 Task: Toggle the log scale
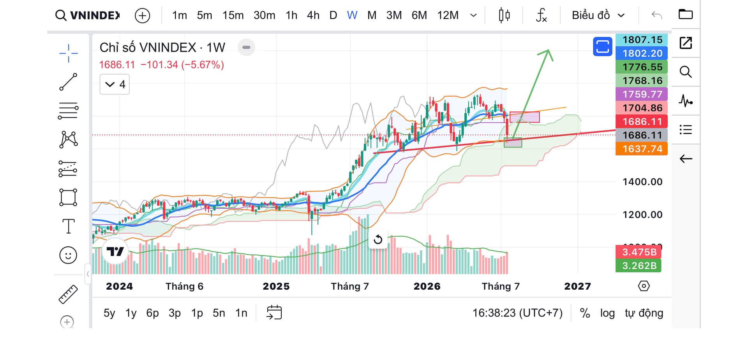[607, 313]
